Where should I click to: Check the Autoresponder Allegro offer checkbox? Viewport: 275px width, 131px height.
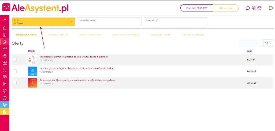tap(15, 83)
